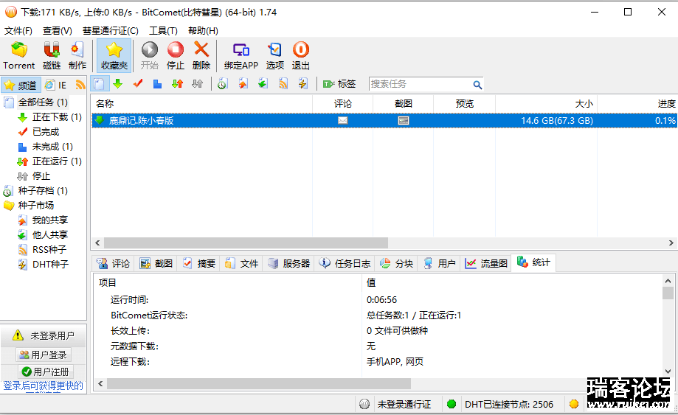
Task: Click DHT torrents lightning icon in filter bar
Action: (303, 84)
